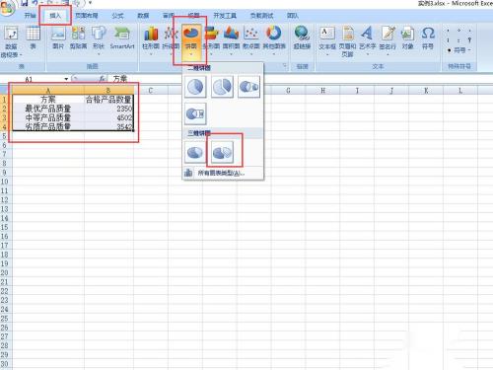Select column G header
Viewport: 493px width, 370px height.
click(288, 91)
